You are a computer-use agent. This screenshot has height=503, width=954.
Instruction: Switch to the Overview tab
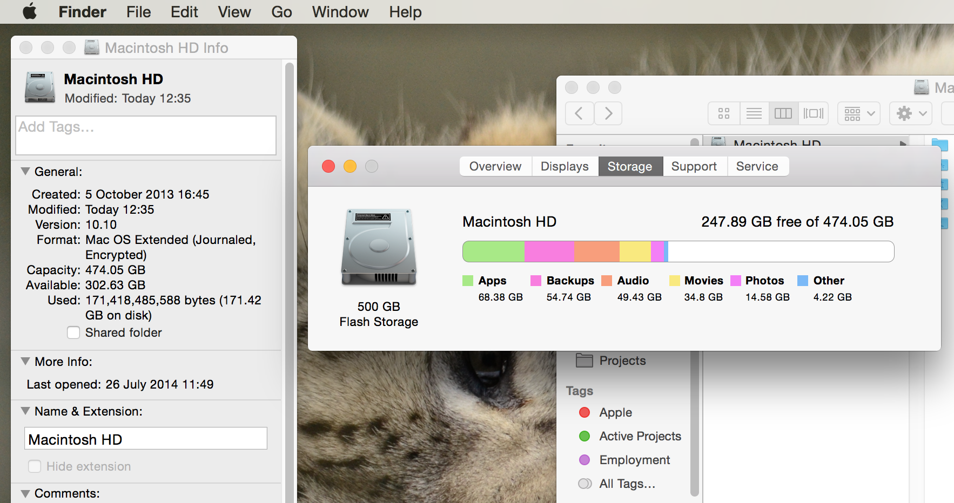point(495,166)
